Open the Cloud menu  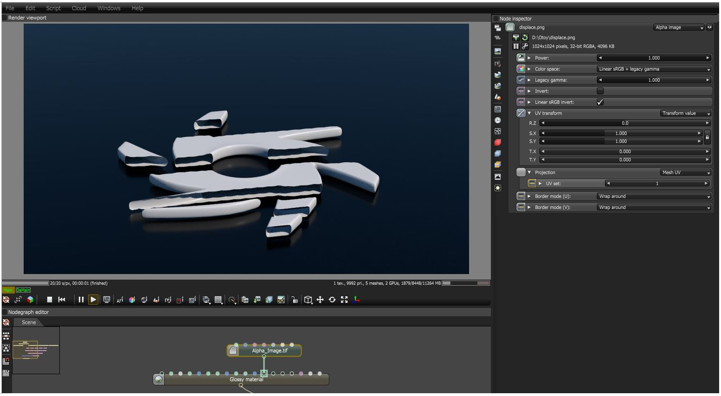click(x=79, y=8)
